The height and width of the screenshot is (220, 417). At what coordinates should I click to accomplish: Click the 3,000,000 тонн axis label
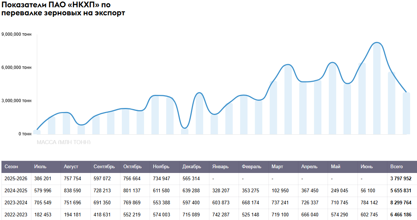(16, 101)
